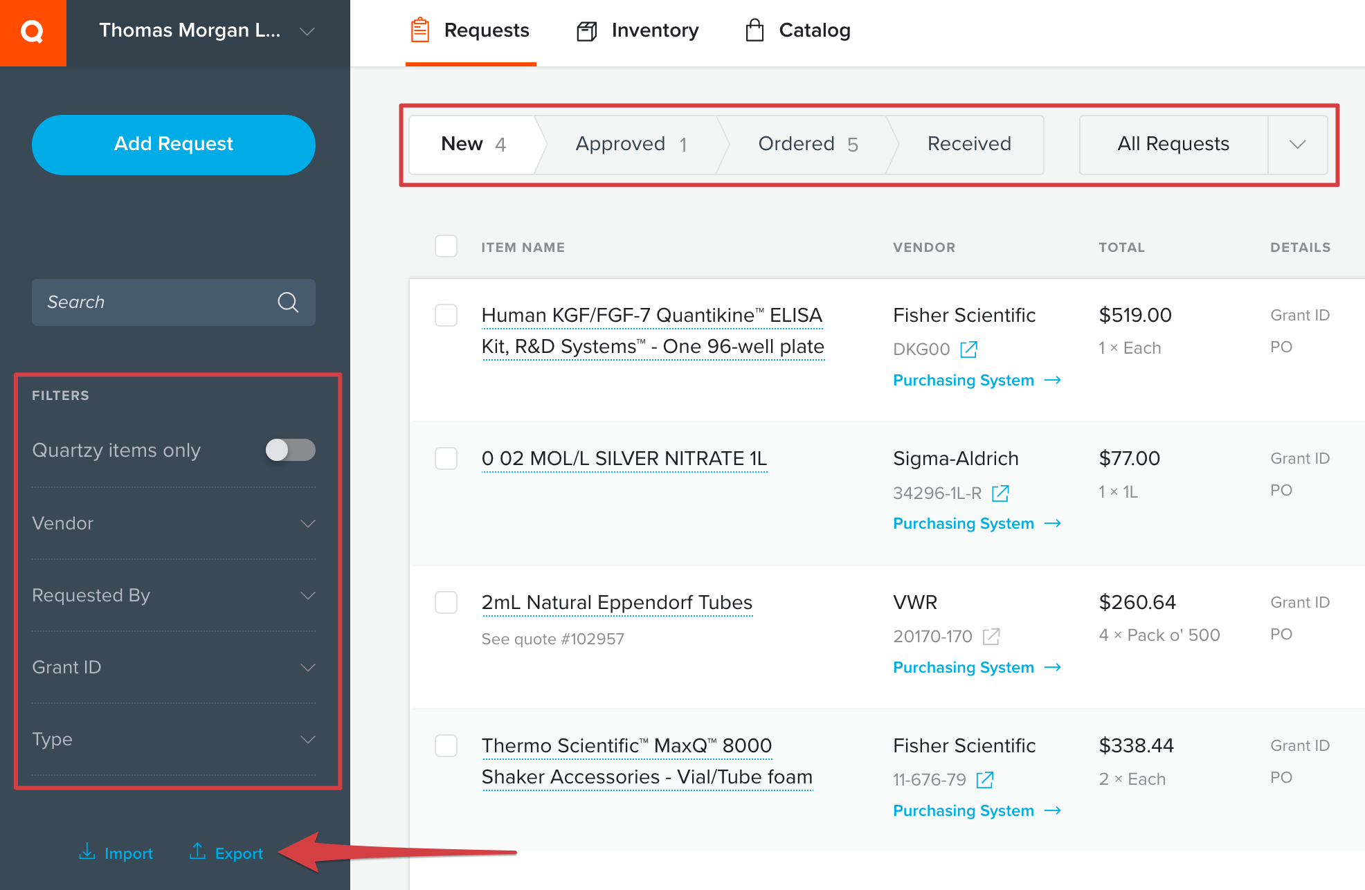Click the $260.64 total amount
Screen dimensions: 1365x890
1137,602
